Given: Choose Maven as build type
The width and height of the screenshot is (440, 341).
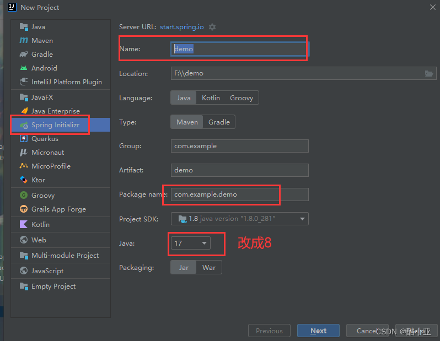Looking at the screenshot, I should [x=187, y=122].
